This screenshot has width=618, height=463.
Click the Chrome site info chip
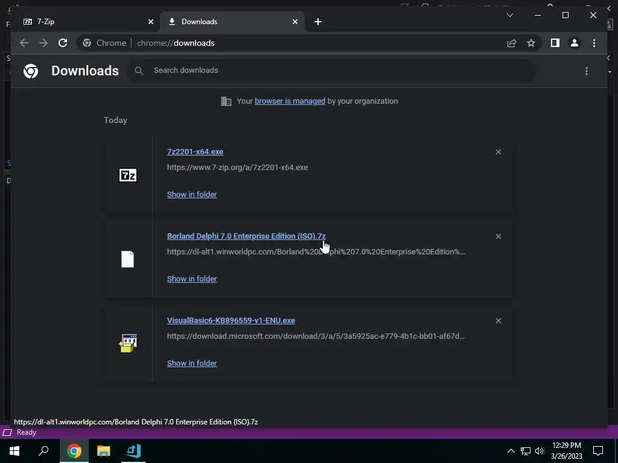pyautogui.click(x=105, y=43)
